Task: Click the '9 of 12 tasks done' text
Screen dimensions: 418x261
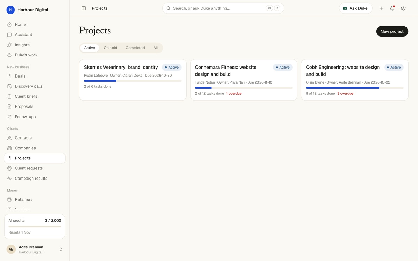Action: coord(320,94)
